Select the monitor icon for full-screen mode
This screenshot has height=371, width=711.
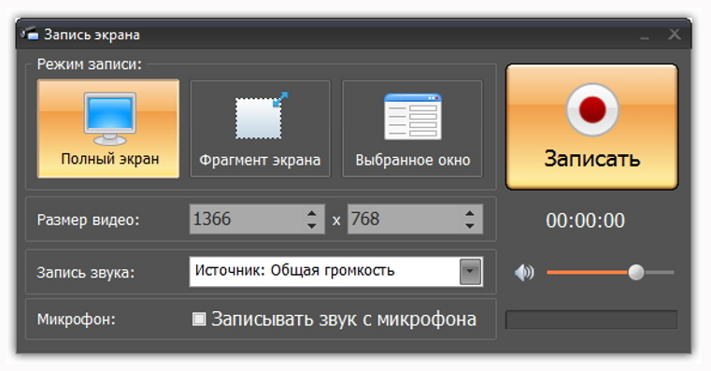[x=109, y=119]
